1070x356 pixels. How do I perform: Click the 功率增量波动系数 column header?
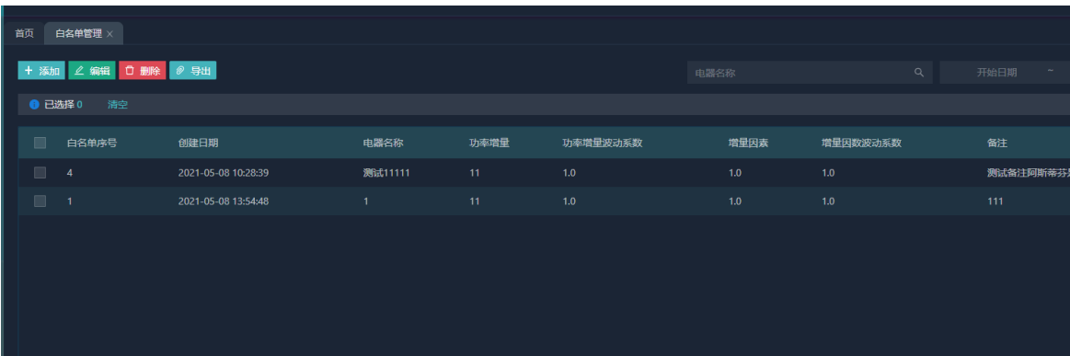604,144
